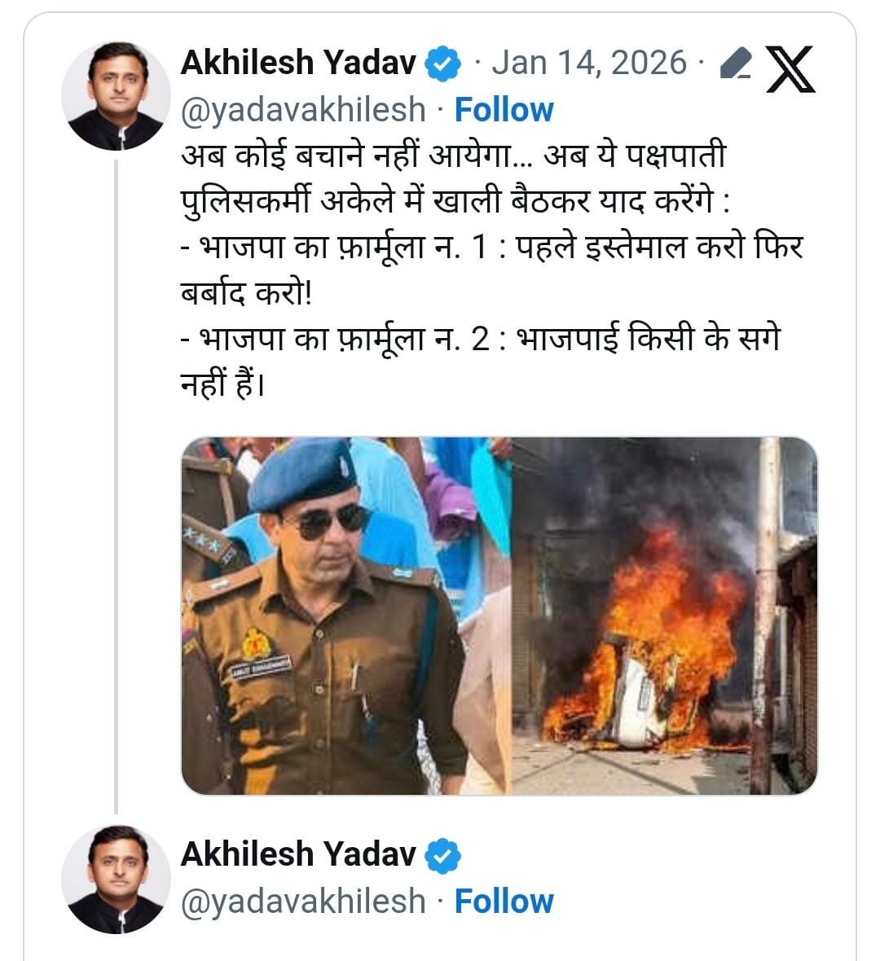Click the bottom Akhilesh Yadav display name
Screen dimensions: 880x961
[x=297, y=854]
